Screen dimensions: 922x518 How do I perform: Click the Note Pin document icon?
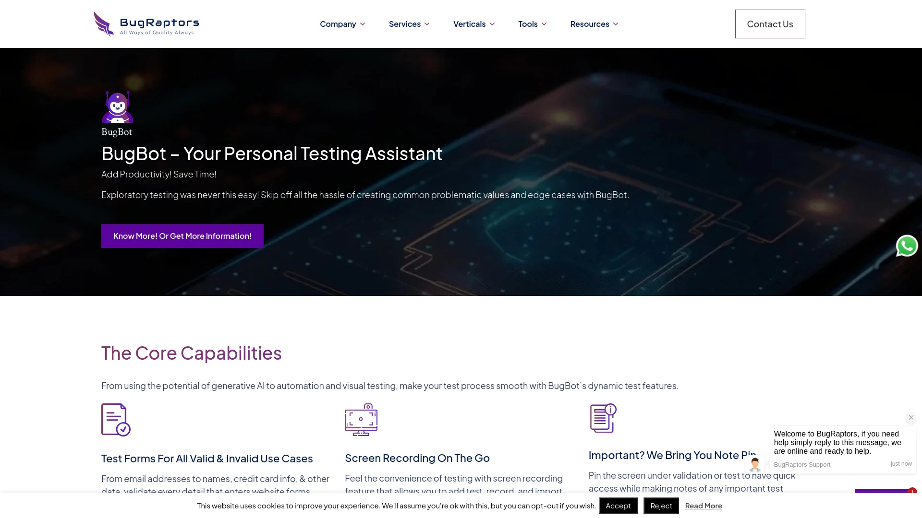[603, 418]
